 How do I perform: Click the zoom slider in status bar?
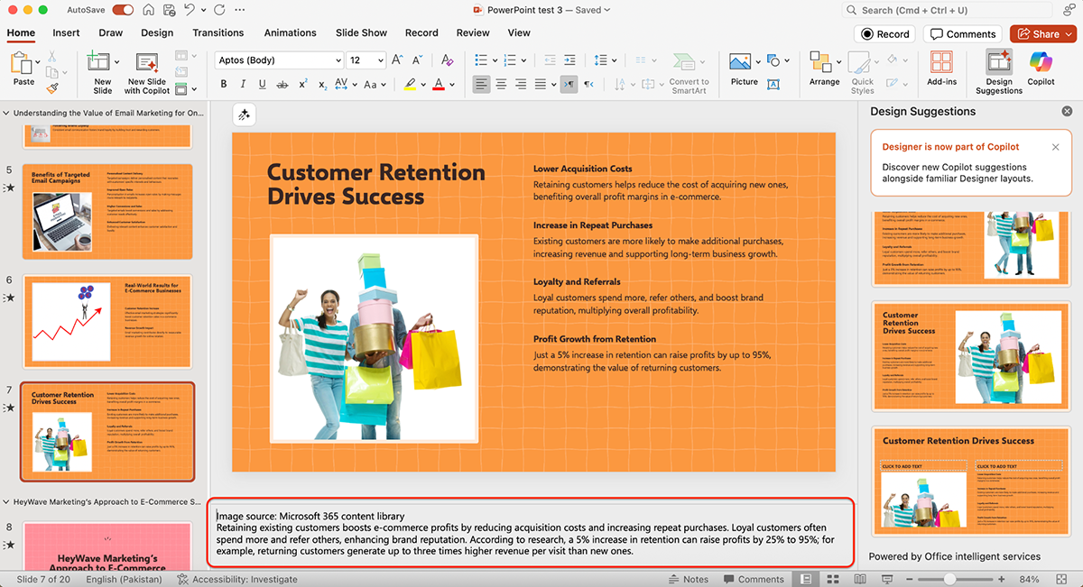coord(950,579)
